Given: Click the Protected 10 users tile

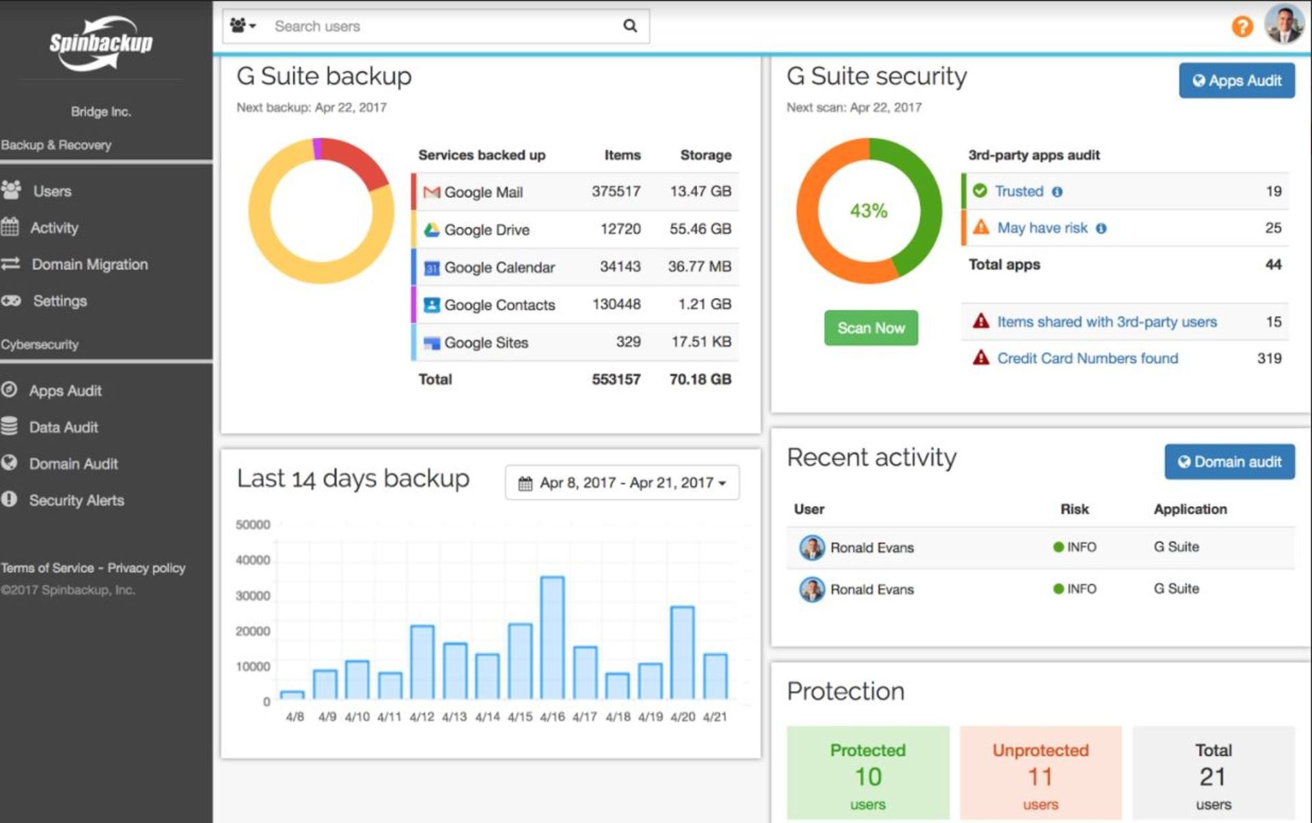Looking at the screenshot, I should [x=868, y=772].
